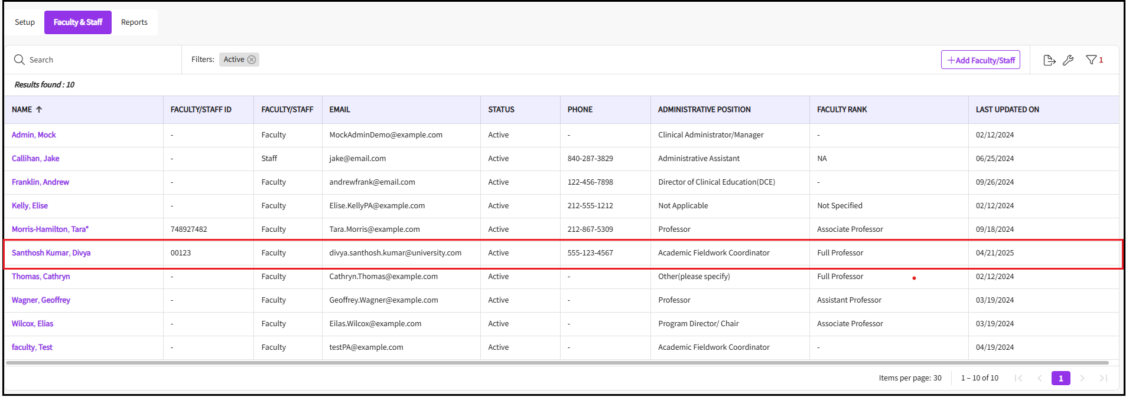The width and height of the screenshot is (1126, 397).
Task: Click the search magnifier icon
Action: pyautogui.click(x=19, y=60)
